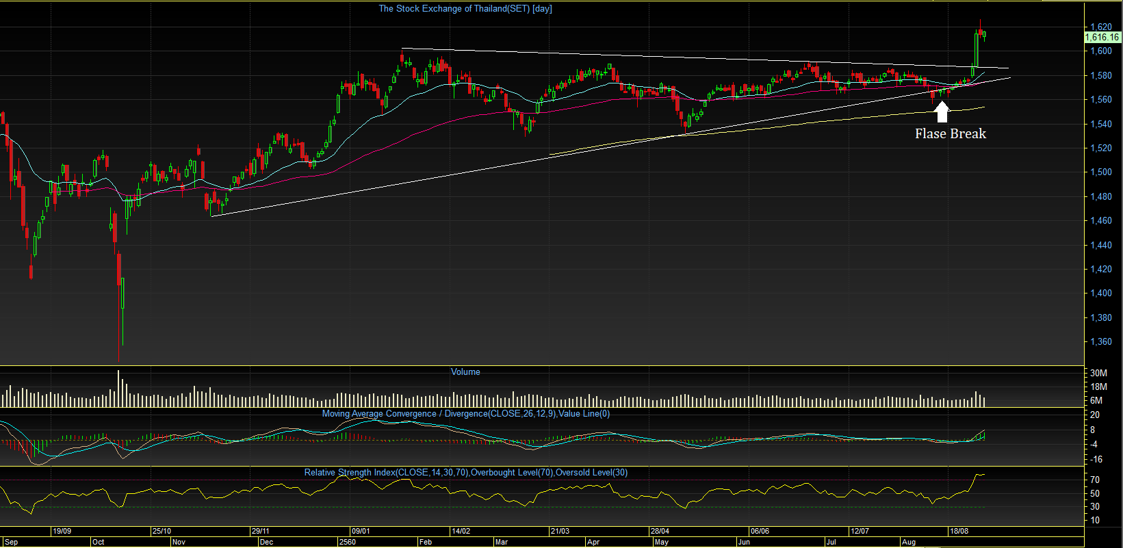Select the 20 value on MACD axis
This screenshot has height=548, width=1123.
[x=1095, y=415]
